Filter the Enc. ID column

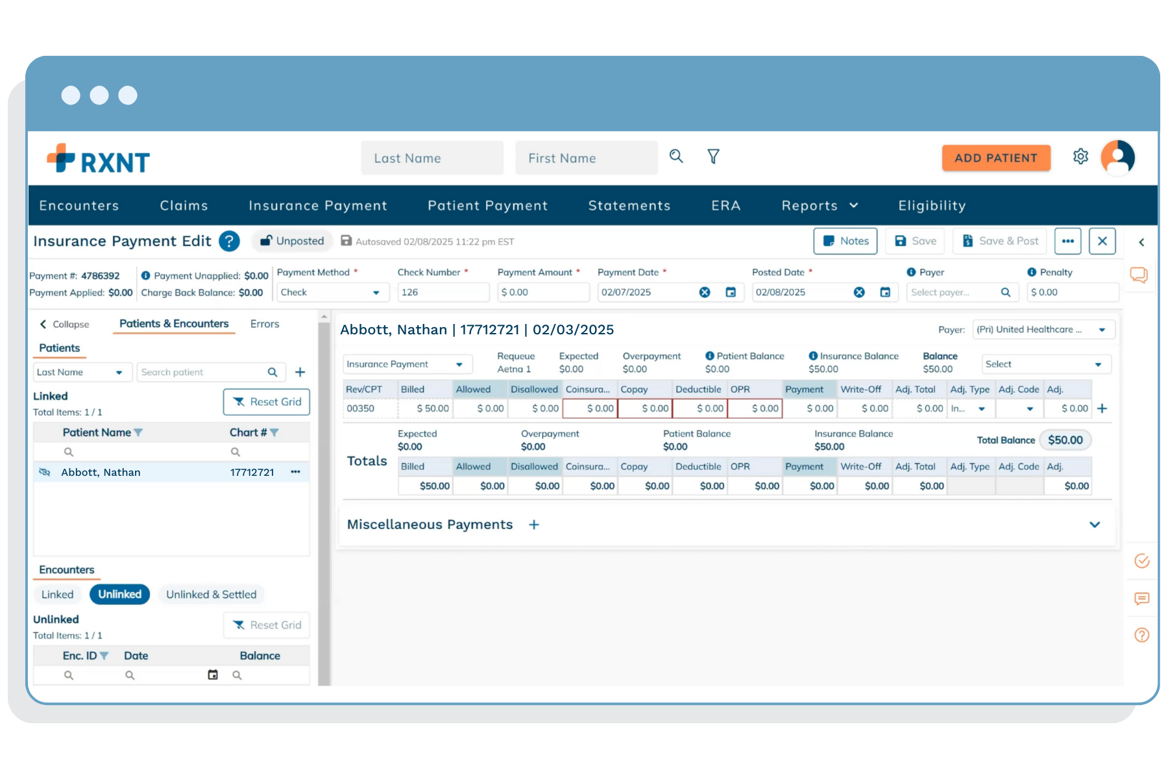104,656
